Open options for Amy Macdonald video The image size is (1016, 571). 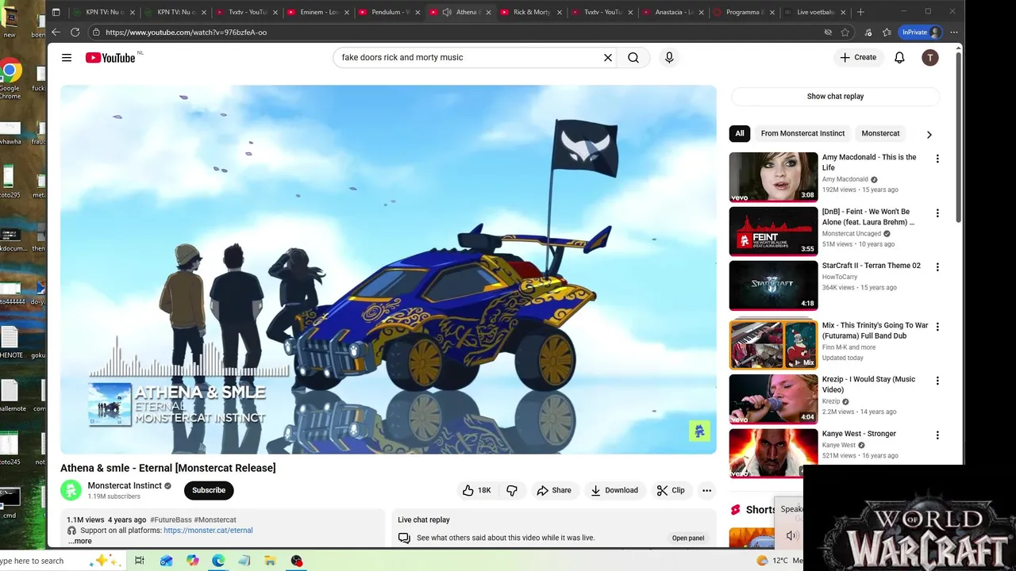pyautogui.click(x=937, y=159)
